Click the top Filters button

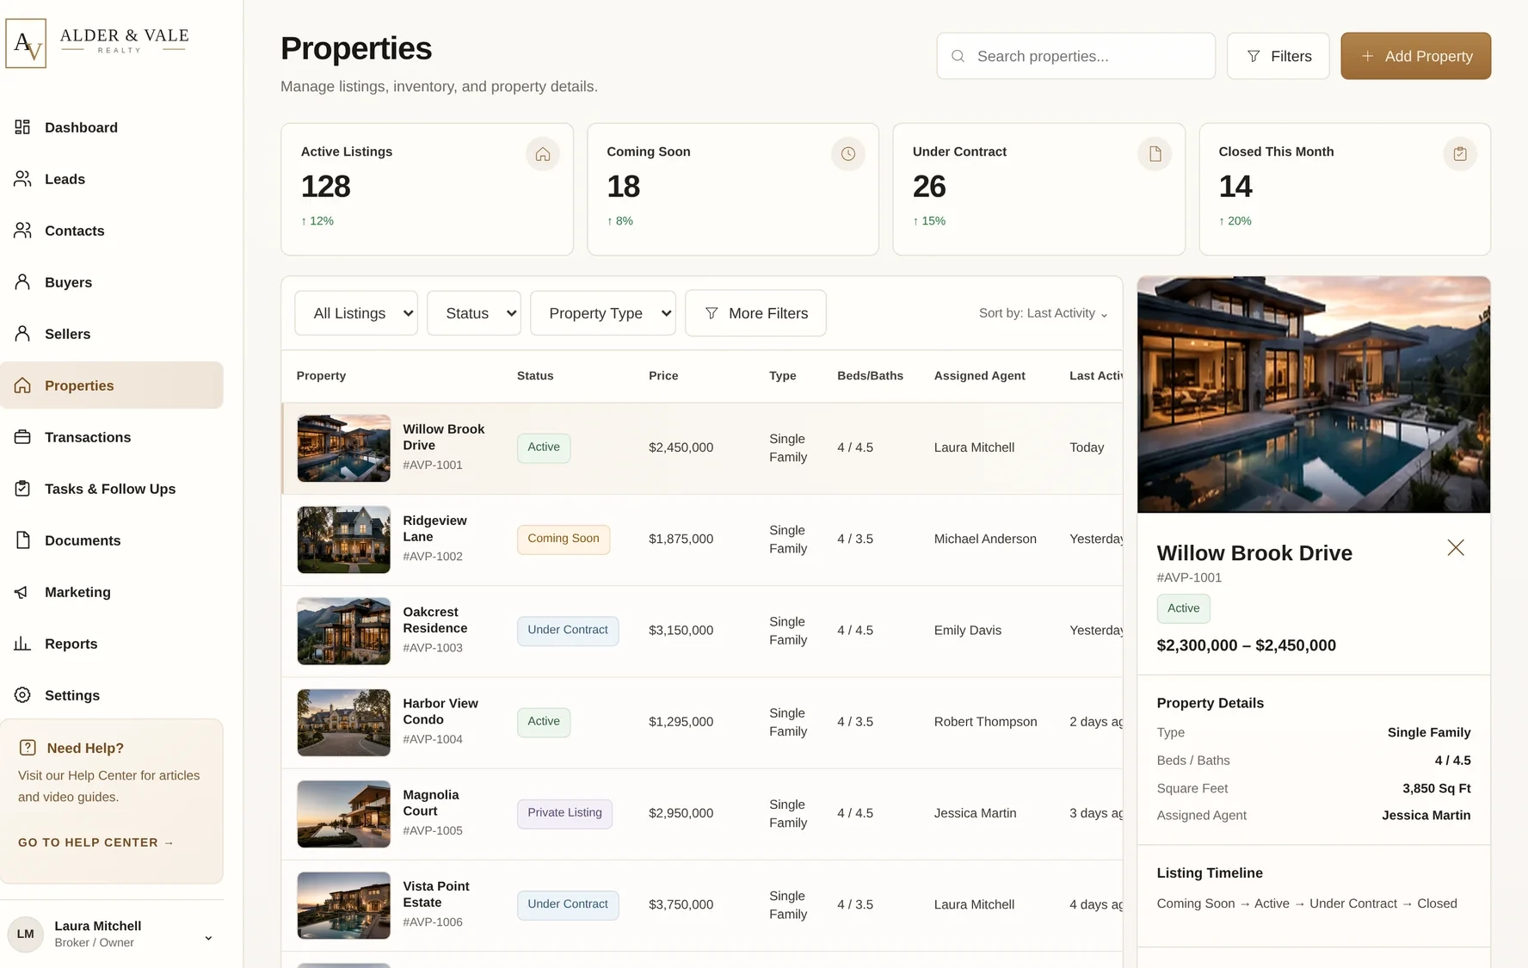[x=1278, y=56]
